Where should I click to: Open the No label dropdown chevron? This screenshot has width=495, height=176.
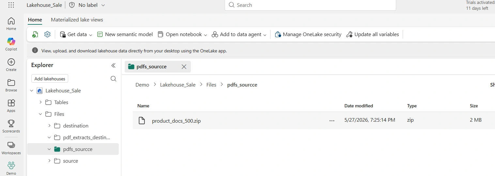click(x=103, y=5)
